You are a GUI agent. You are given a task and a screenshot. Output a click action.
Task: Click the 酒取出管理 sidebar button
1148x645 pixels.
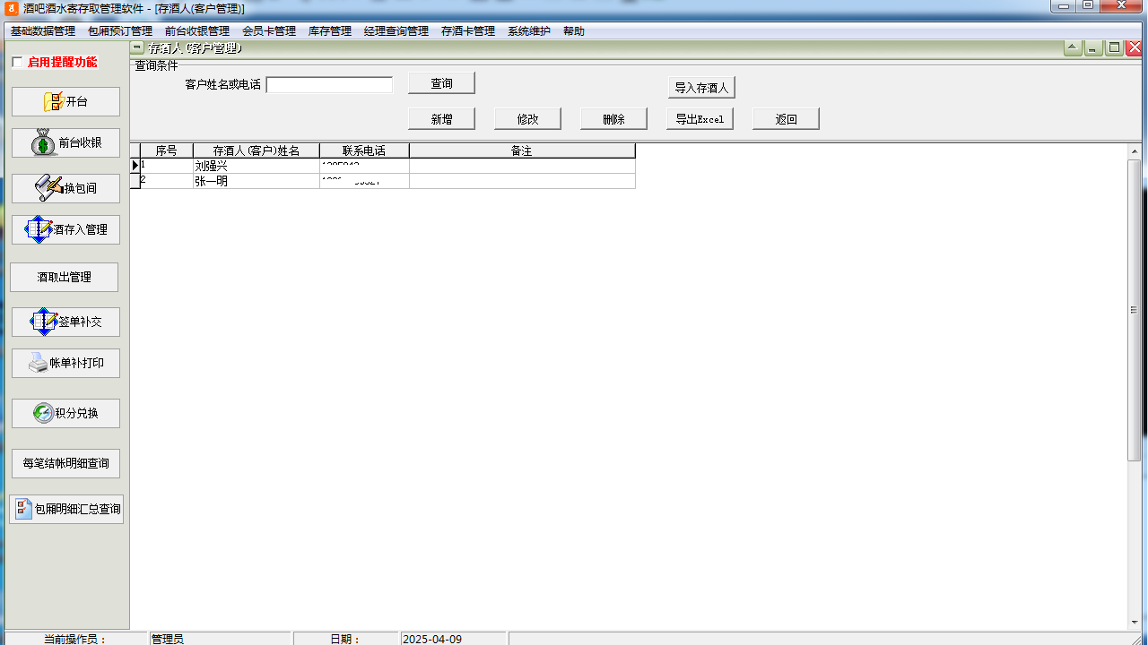coord(64,278)
